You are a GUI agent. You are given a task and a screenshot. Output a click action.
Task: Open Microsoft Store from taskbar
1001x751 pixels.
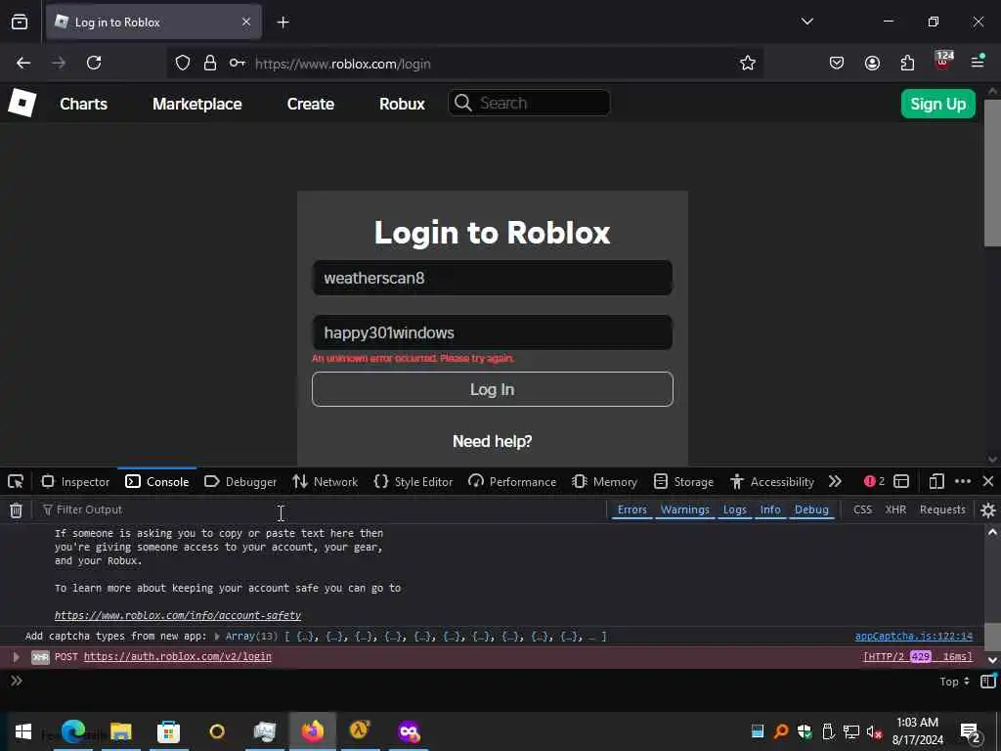pyautogui.click(x=168, y=731)
